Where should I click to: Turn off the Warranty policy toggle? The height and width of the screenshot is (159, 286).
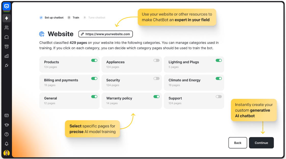click(x=156, y=97)
